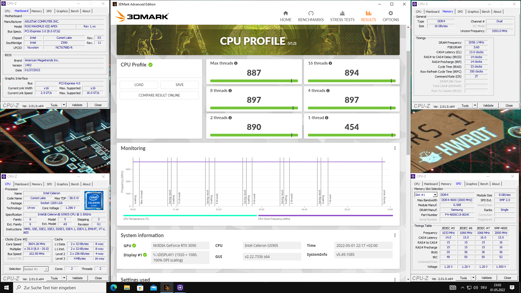Open the Monitoring panel three-dot menu

pos(395,148)
